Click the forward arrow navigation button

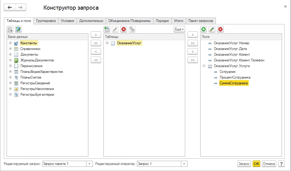point(21,8)
